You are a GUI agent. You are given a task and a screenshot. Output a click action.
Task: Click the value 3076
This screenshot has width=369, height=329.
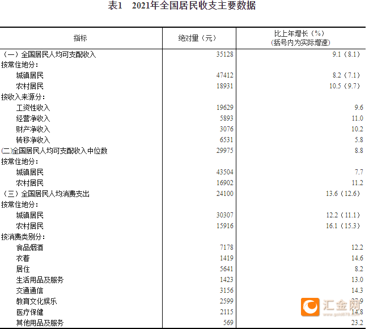click(226, 129)
